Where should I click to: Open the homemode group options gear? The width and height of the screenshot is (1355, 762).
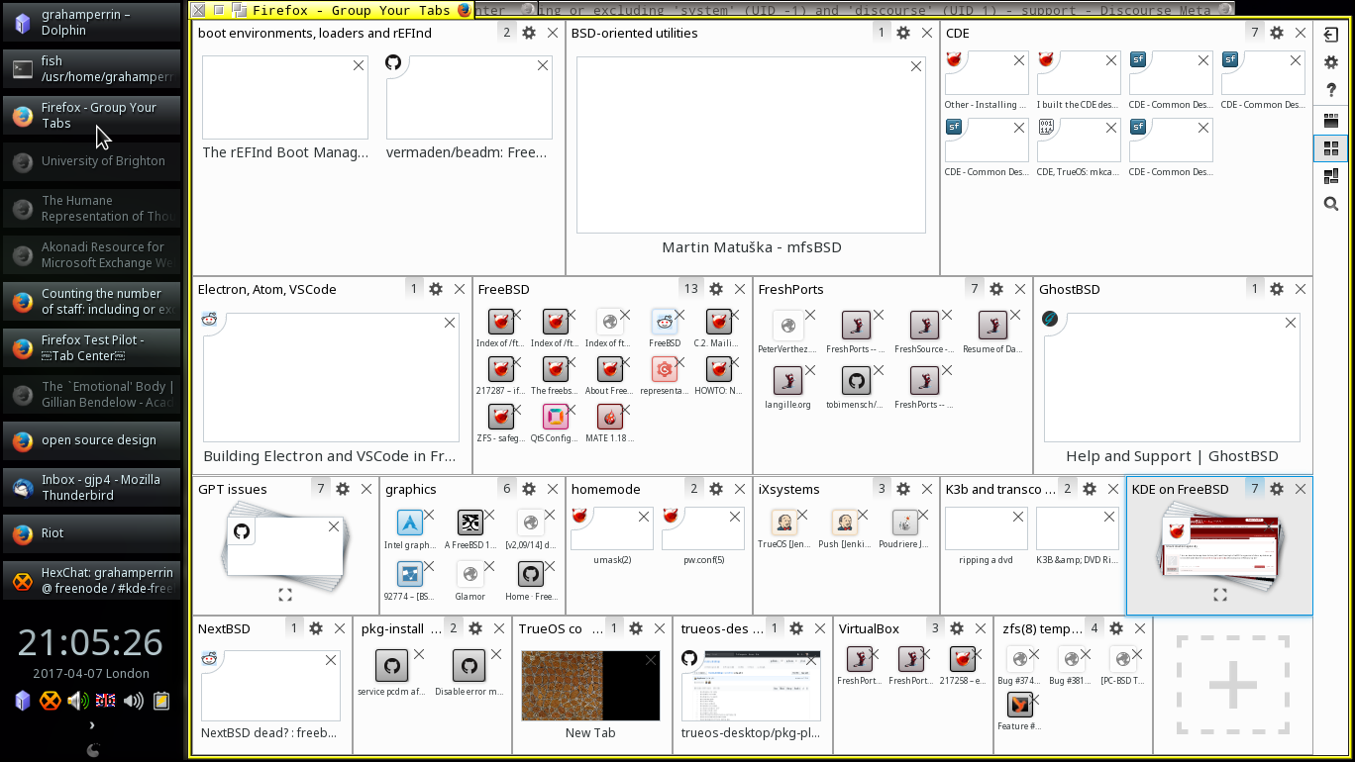click(716, 489)
